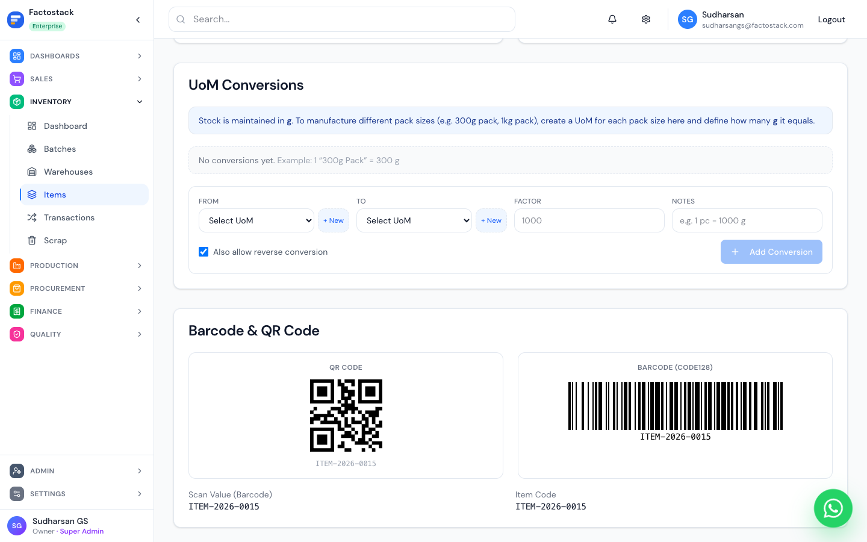Collapse sidebar with the back chevron
Image resolution: width=867 pixels, height=542 pixels.
tap(138, 20)
